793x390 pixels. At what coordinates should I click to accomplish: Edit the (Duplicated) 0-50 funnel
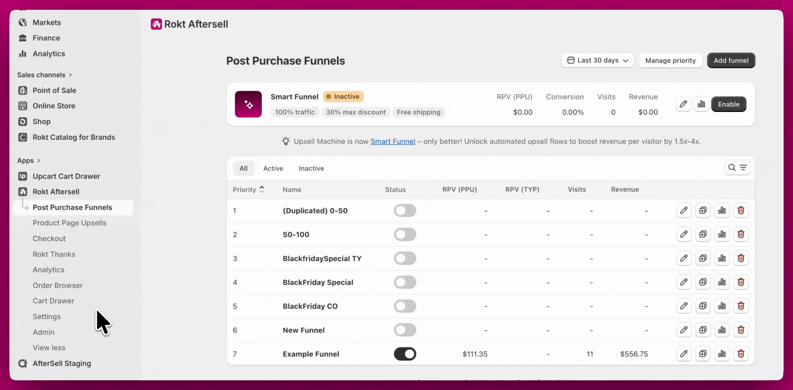(684, 211)
